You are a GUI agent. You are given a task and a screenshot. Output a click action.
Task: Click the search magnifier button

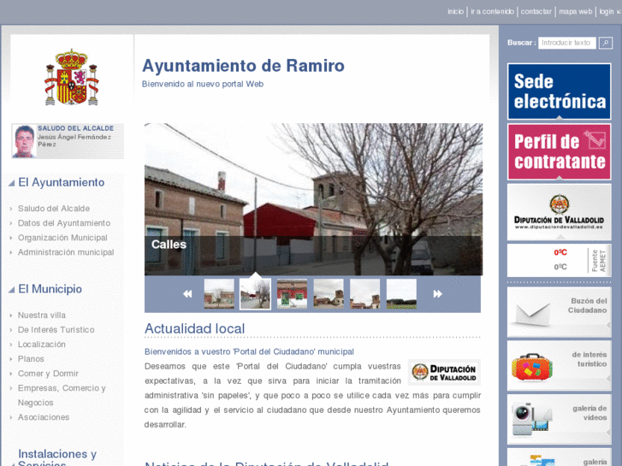[606, 43]
